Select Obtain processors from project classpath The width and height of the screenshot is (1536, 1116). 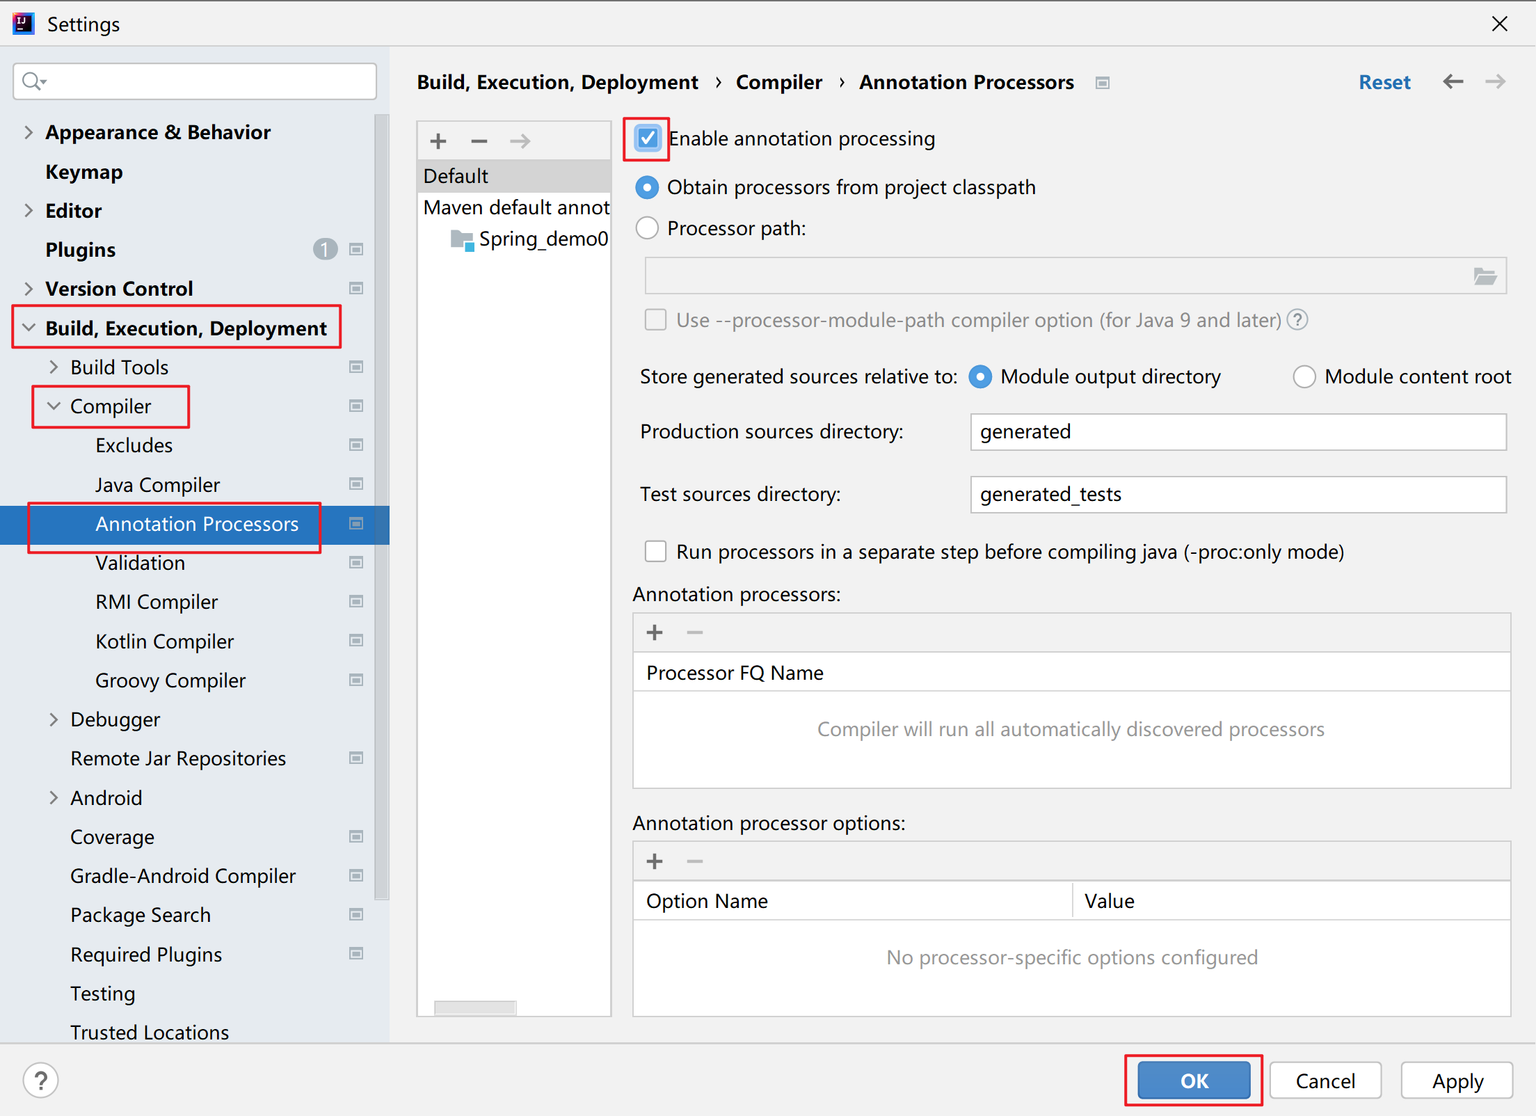[x=647, y=187]
